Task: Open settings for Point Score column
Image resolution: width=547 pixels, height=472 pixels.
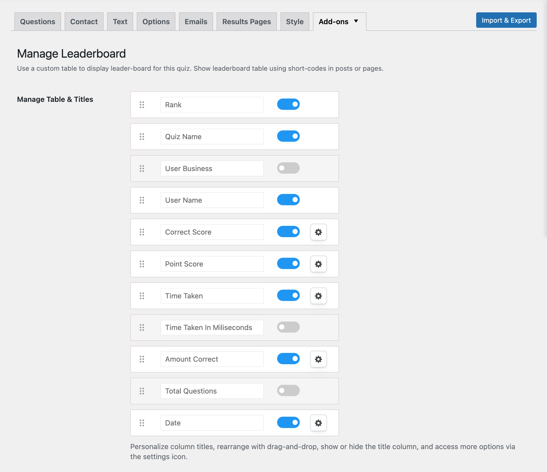Action: (318, 263)
